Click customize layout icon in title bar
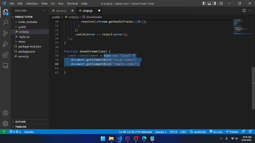255x143 pixels. (x=221, y=3)
